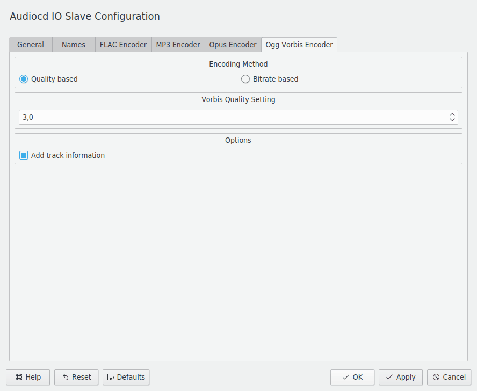Screen dimensions: 477x391
Task: Select the Ogg Vorbis Encoder tab
Action: [299, 45]
